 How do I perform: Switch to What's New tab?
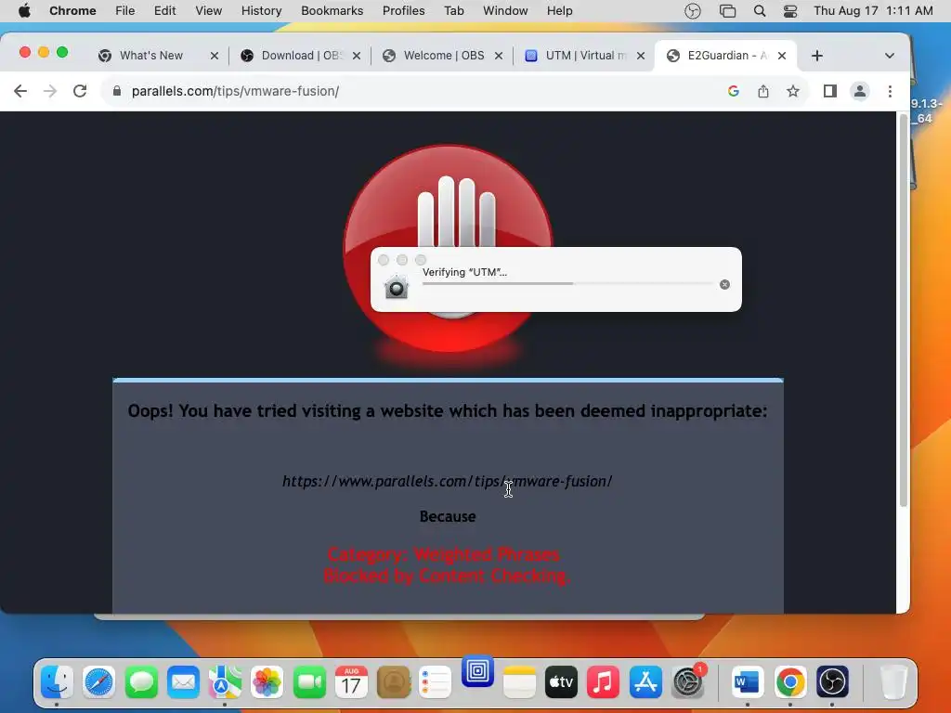pyautogui.click(x=158, y=56)
